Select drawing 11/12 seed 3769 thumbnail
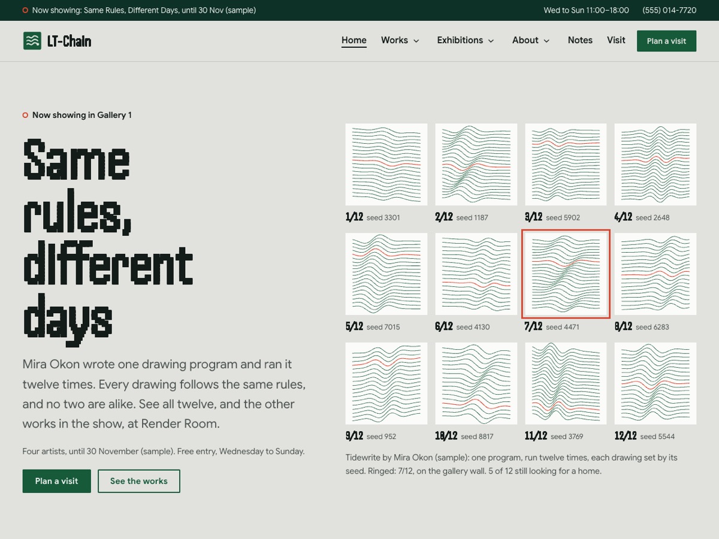This screenshot has width=719, height=539. (566, 383)
